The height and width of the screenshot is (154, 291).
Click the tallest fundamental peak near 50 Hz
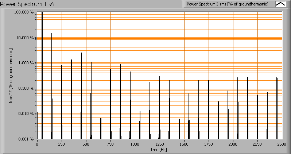click(x=42, y=73)
